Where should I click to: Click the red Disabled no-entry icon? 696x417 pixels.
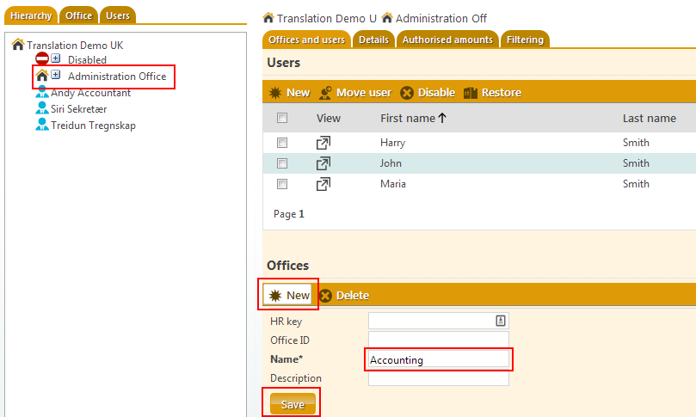[x=41, y=58]
